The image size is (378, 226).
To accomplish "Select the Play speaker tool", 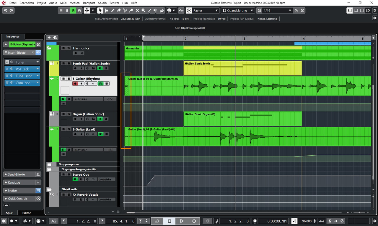I will (x=156, y=11).
